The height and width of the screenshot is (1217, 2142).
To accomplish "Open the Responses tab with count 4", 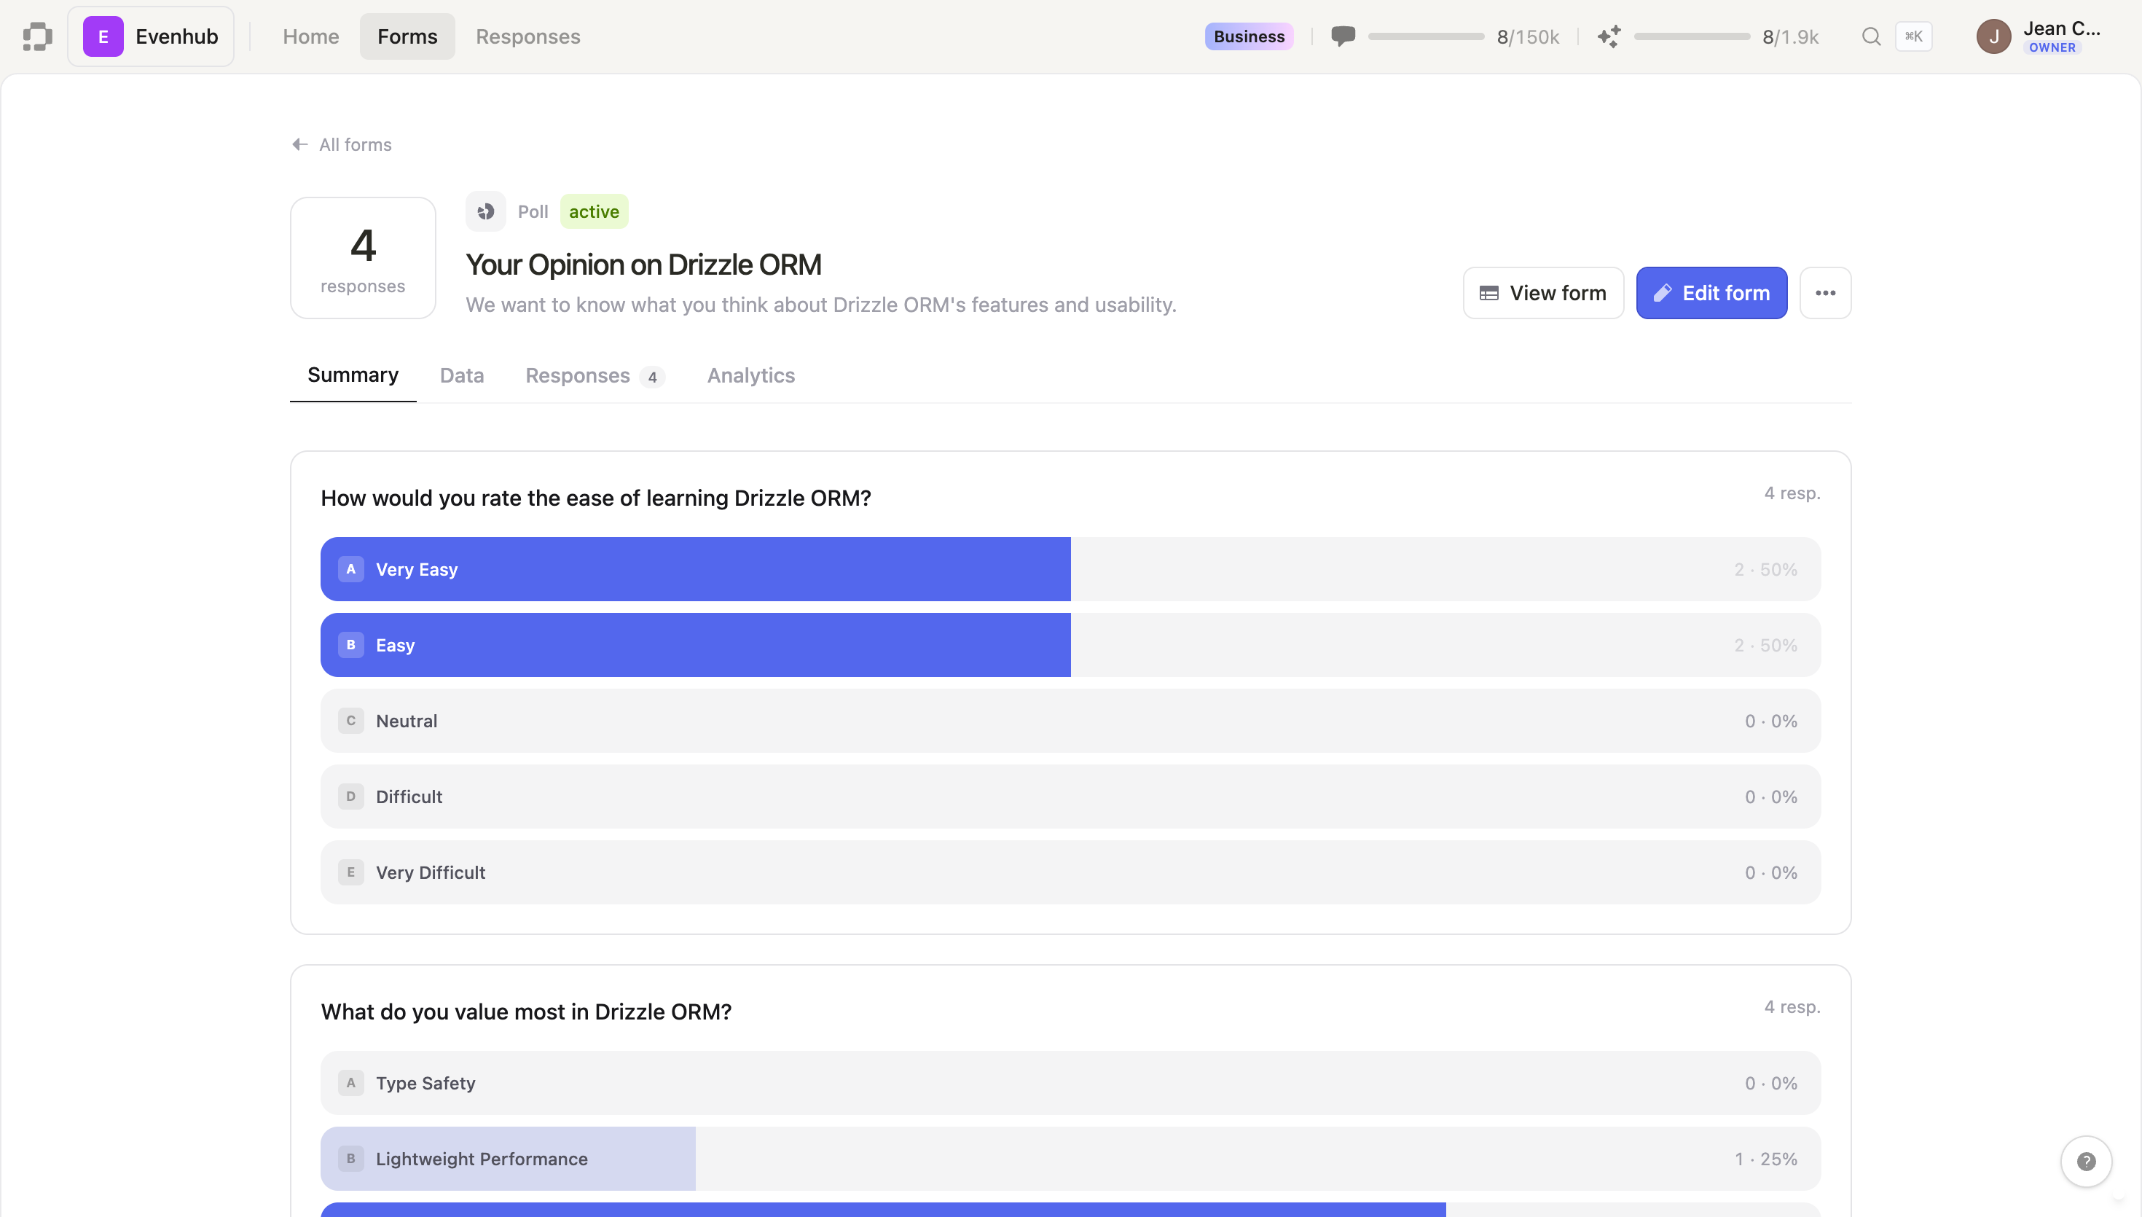I will [x=595, y=375].
